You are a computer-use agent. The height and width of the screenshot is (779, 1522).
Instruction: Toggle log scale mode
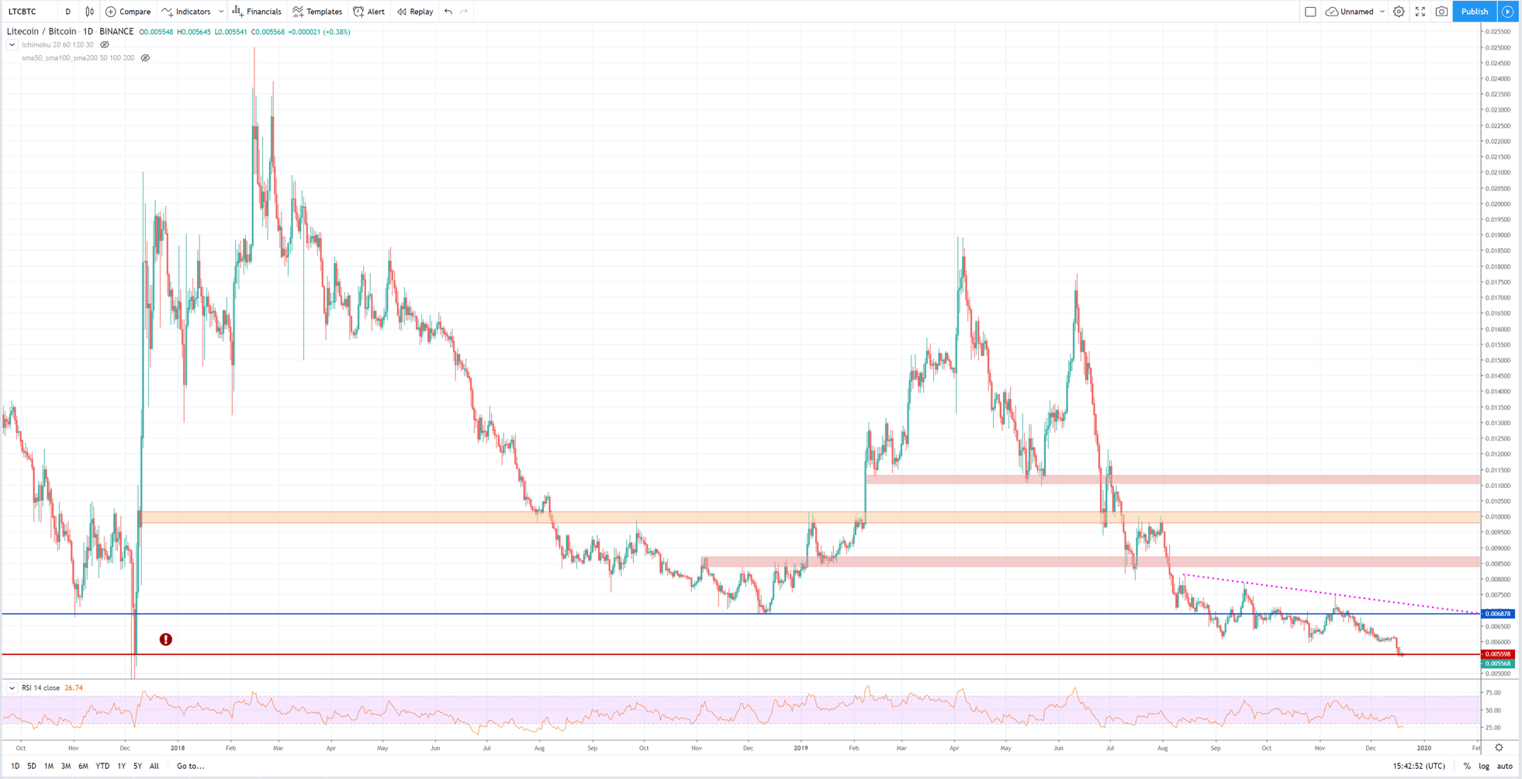pyautogui.click(x=1484, y=766)
